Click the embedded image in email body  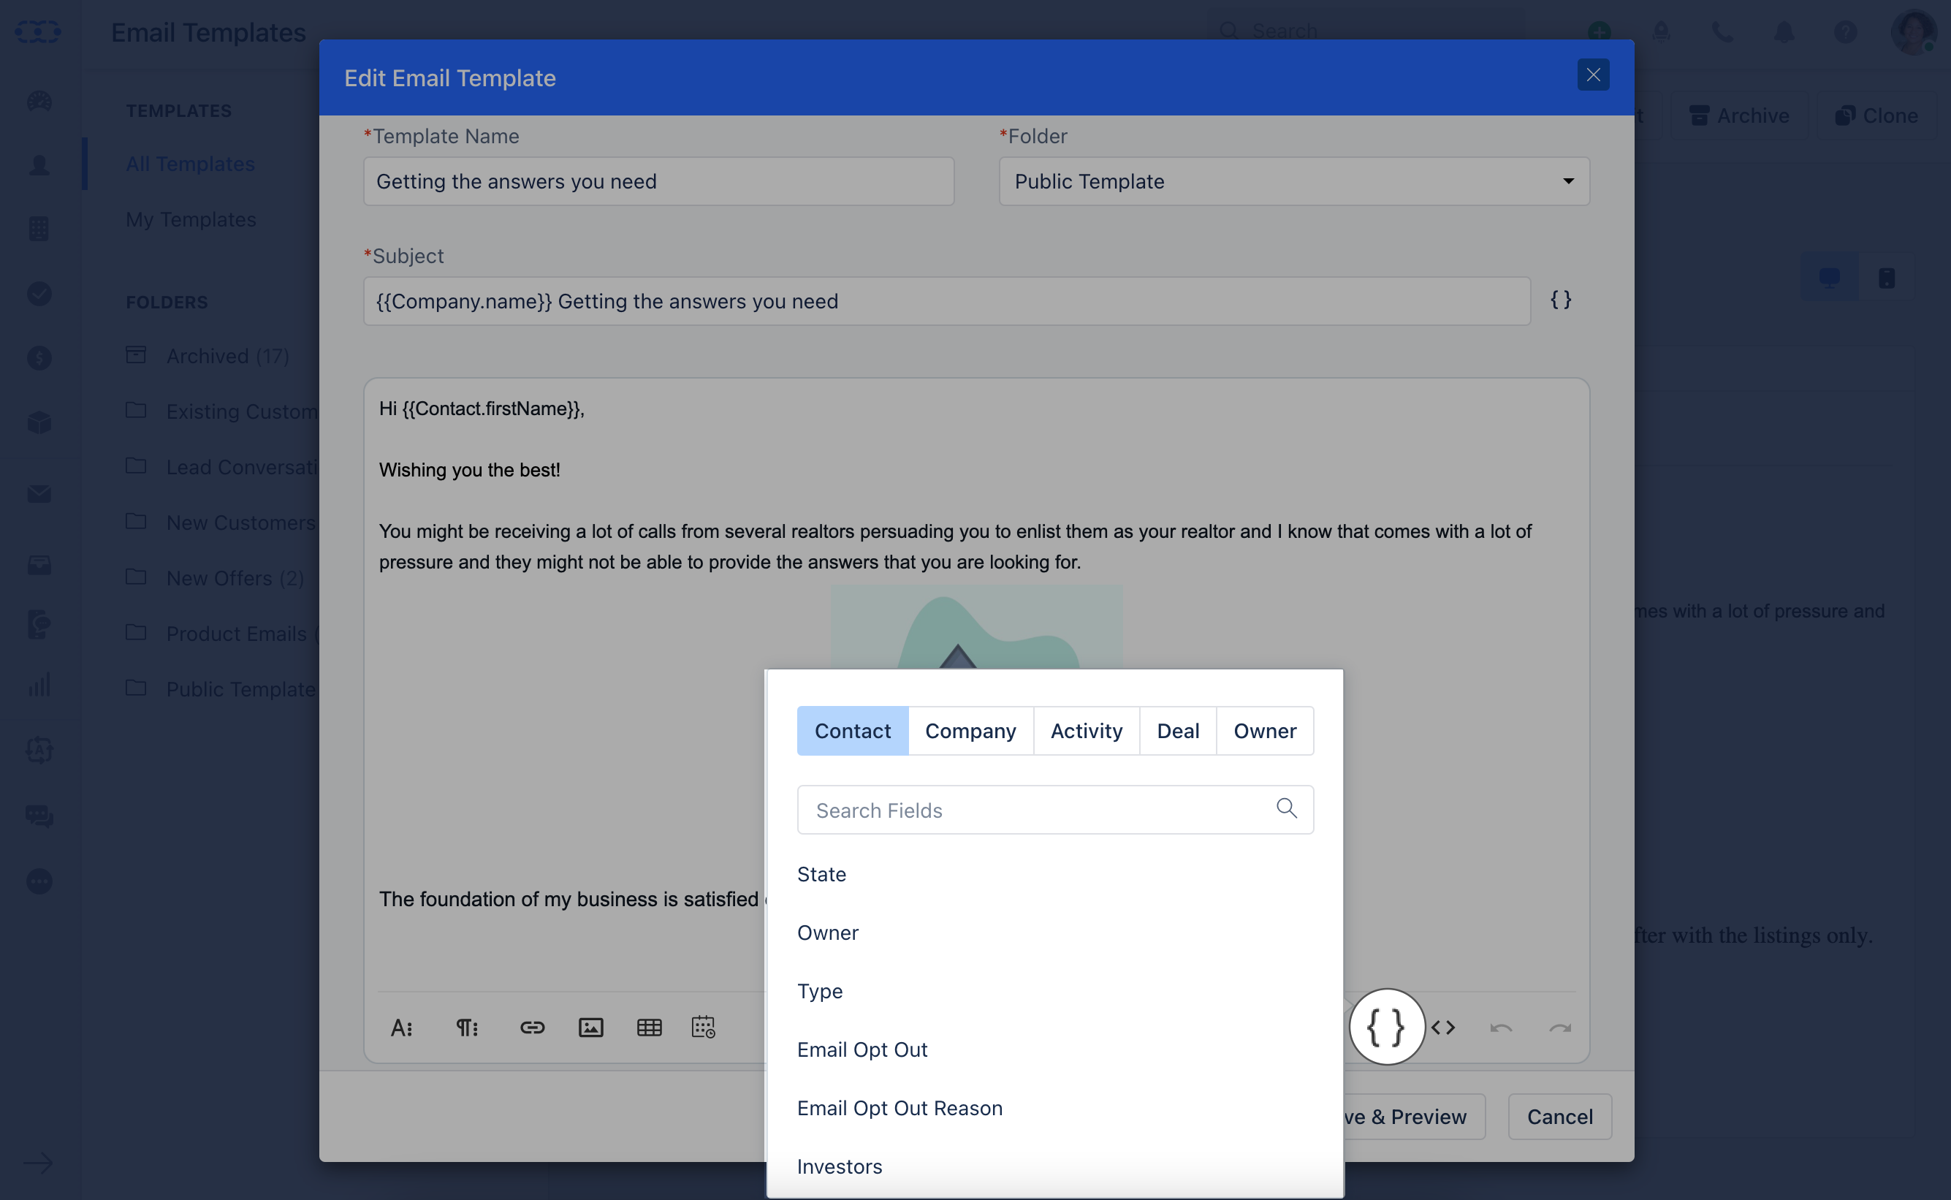tap(976, 627)
